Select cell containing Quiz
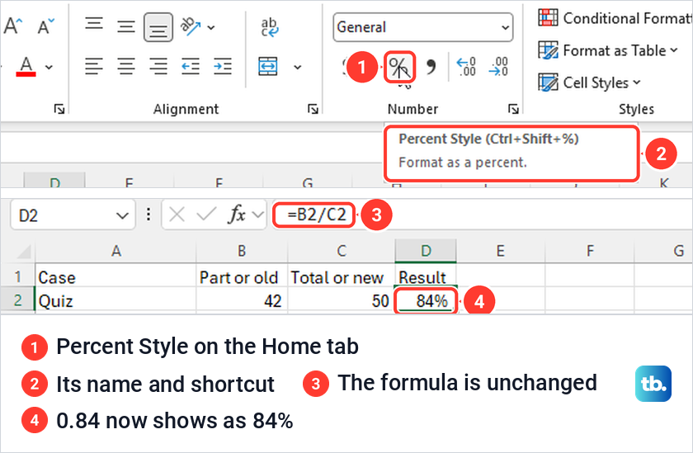The height and width of the screenshot is (453, 693). coord(115,301)
